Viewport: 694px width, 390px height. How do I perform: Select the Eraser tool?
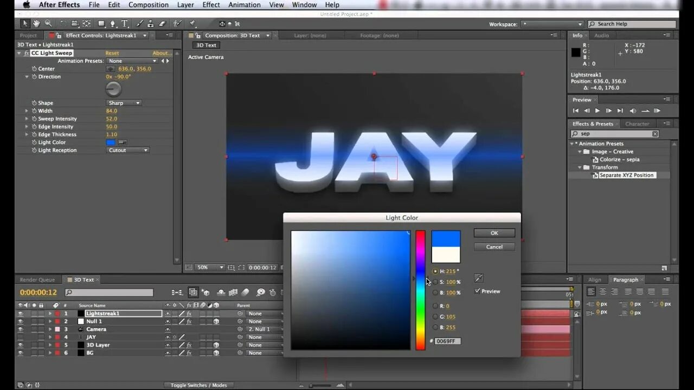pyautogui.click(x=162, y=24)
